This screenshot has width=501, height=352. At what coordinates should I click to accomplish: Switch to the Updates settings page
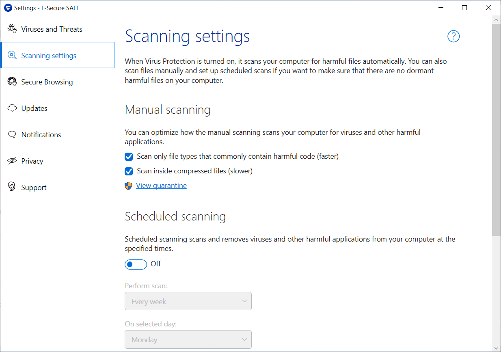point(35,108)
